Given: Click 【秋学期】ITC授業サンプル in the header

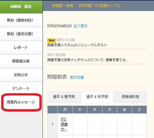Looking at the screenshot, I should [99, 6].
